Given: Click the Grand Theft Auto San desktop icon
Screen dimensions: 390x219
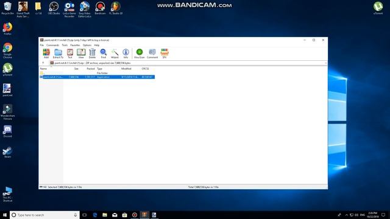Looking at the screenshot, I should (x=23, y=10).
